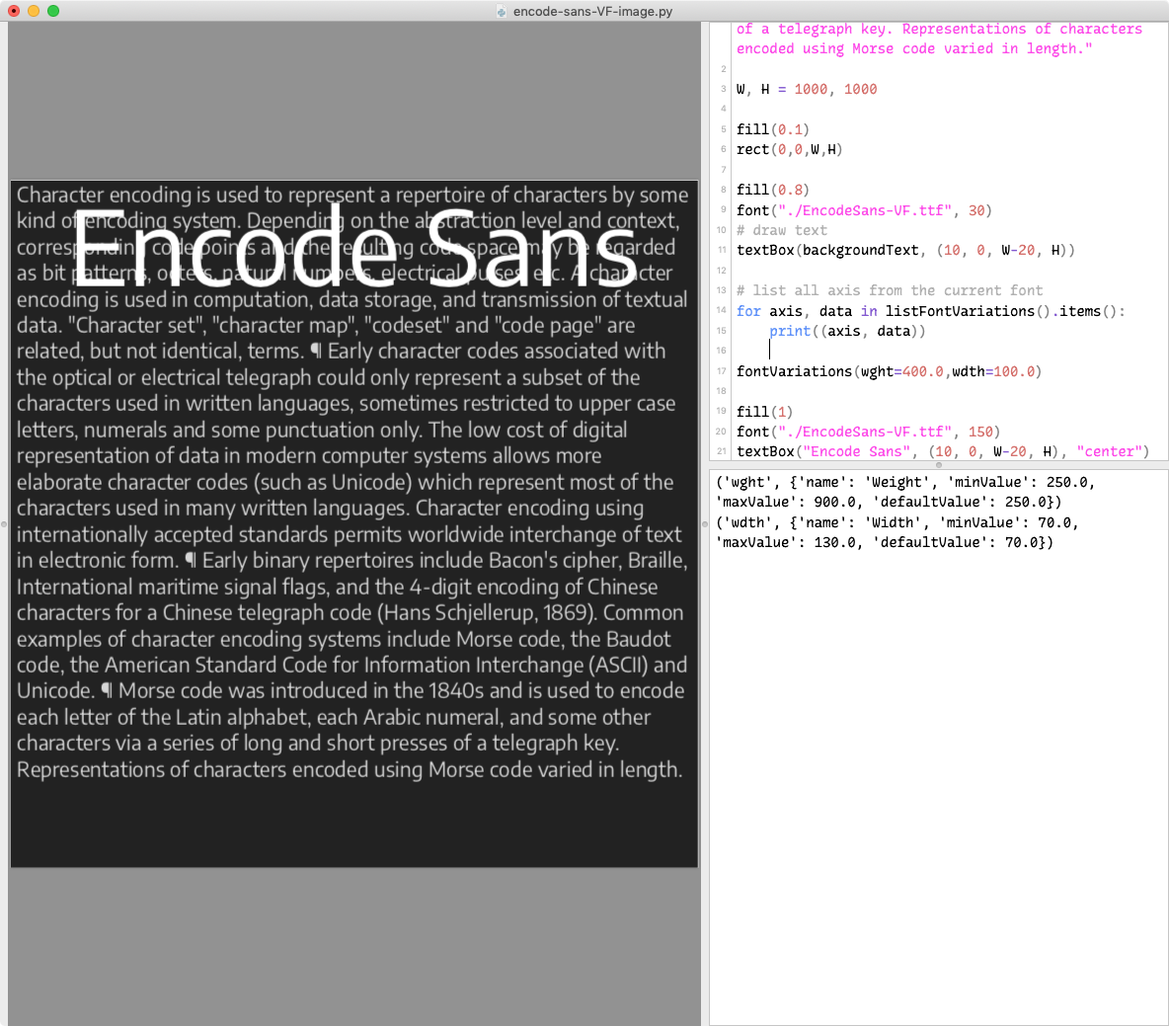Viewport: 1169px width, 1026px height.
Task: Click the '# draw text' comment
Action: click(x=782, y=230)
